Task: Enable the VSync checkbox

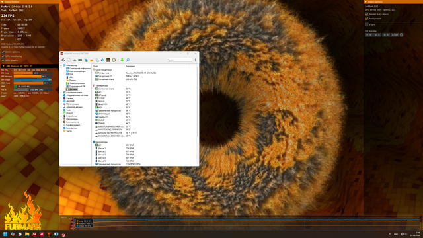Action: 367,24
